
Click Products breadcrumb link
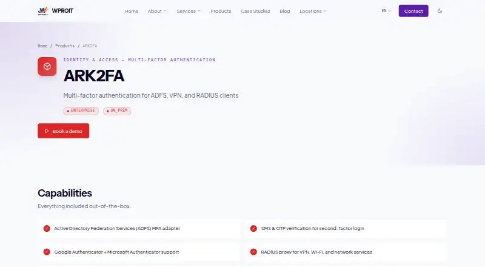(x=65, y=46)
